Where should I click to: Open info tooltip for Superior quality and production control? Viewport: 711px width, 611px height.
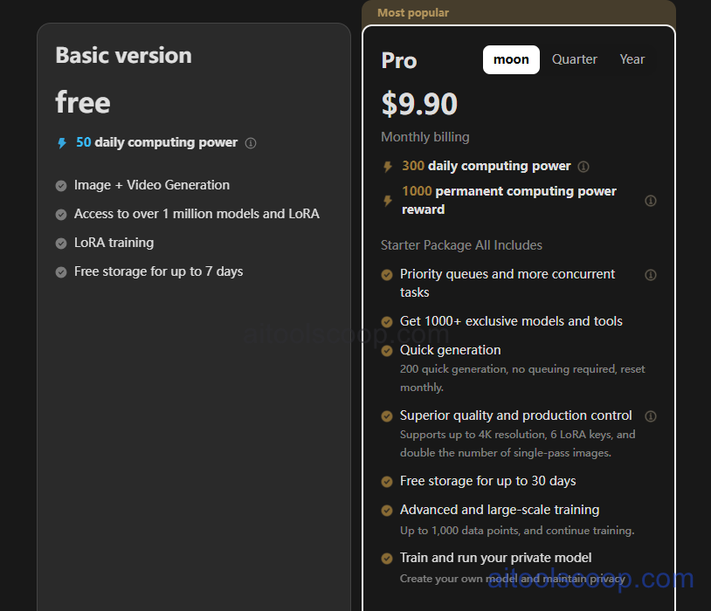(650, 416)
